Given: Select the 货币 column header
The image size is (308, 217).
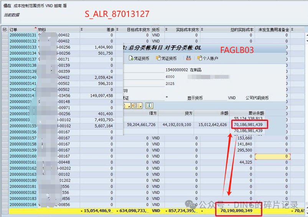Looking at the screenshot, I should pos(158,30).
